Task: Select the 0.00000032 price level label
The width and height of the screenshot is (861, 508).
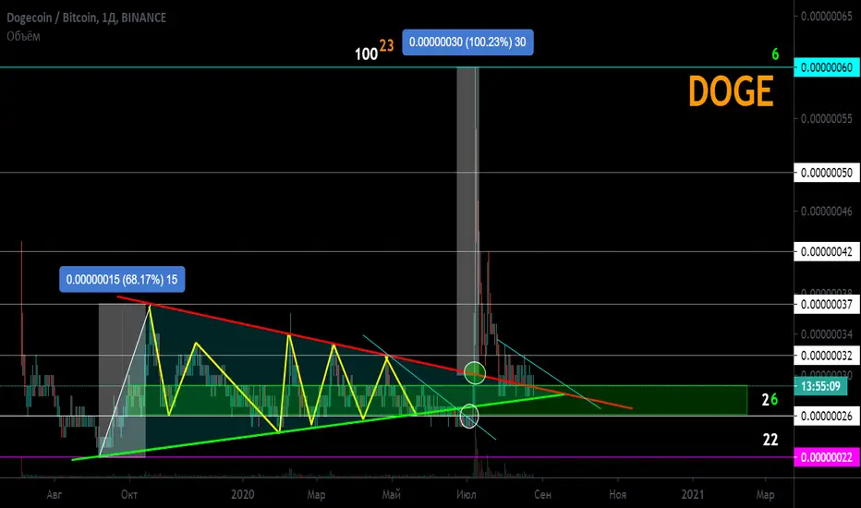Action: coord(827,356)
